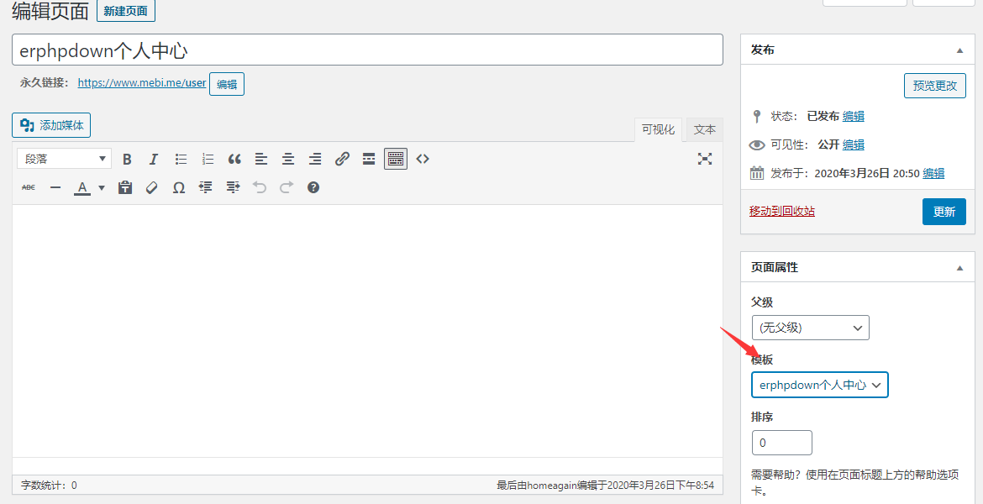Open the parent page dropdown
Viewport: 983px width, 504px height.
[810, 328]
